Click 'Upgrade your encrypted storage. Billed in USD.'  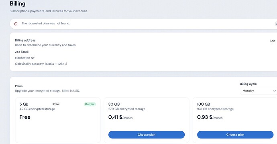(47, 91)
